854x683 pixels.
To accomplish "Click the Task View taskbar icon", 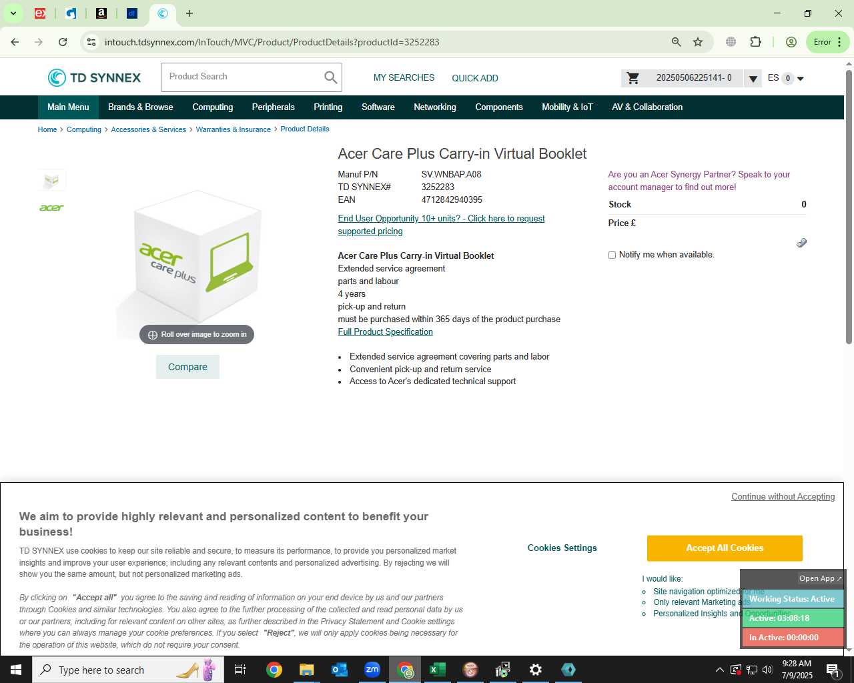I will (x=240, y=670).
